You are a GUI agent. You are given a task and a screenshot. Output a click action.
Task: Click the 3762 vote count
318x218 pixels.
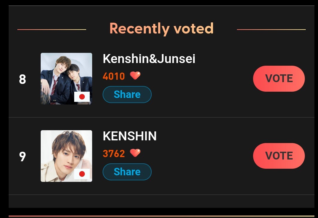(114, 153)
